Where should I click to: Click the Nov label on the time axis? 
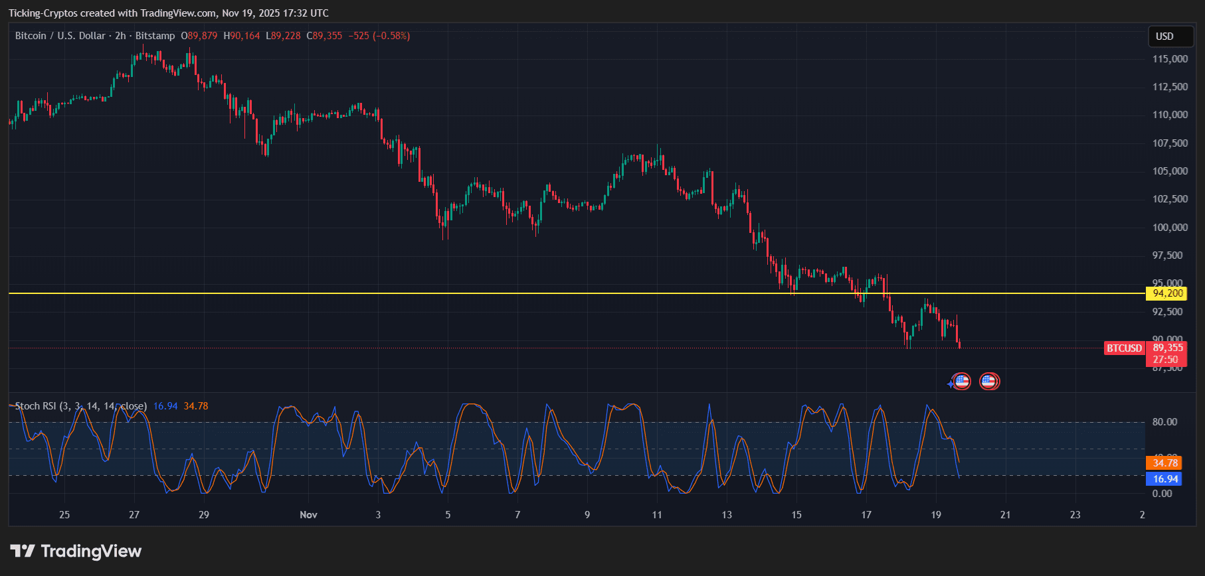click(x=308, y=515)
